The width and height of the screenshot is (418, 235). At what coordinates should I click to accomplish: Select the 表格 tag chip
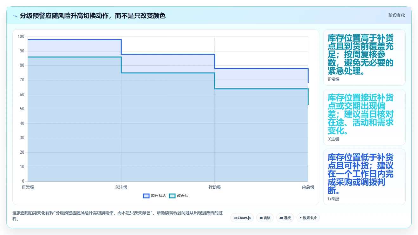pos(265,218)
